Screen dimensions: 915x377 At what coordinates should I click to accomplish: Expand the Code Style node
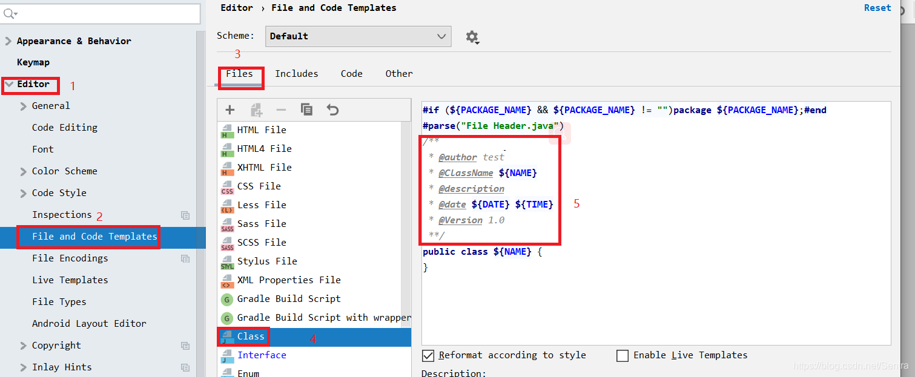[23, 193]
